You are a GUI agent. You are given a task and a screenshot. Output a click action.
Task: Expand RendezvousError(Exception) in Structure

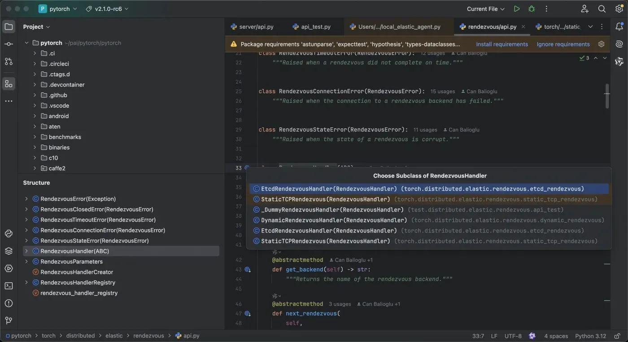pos(26,199)
